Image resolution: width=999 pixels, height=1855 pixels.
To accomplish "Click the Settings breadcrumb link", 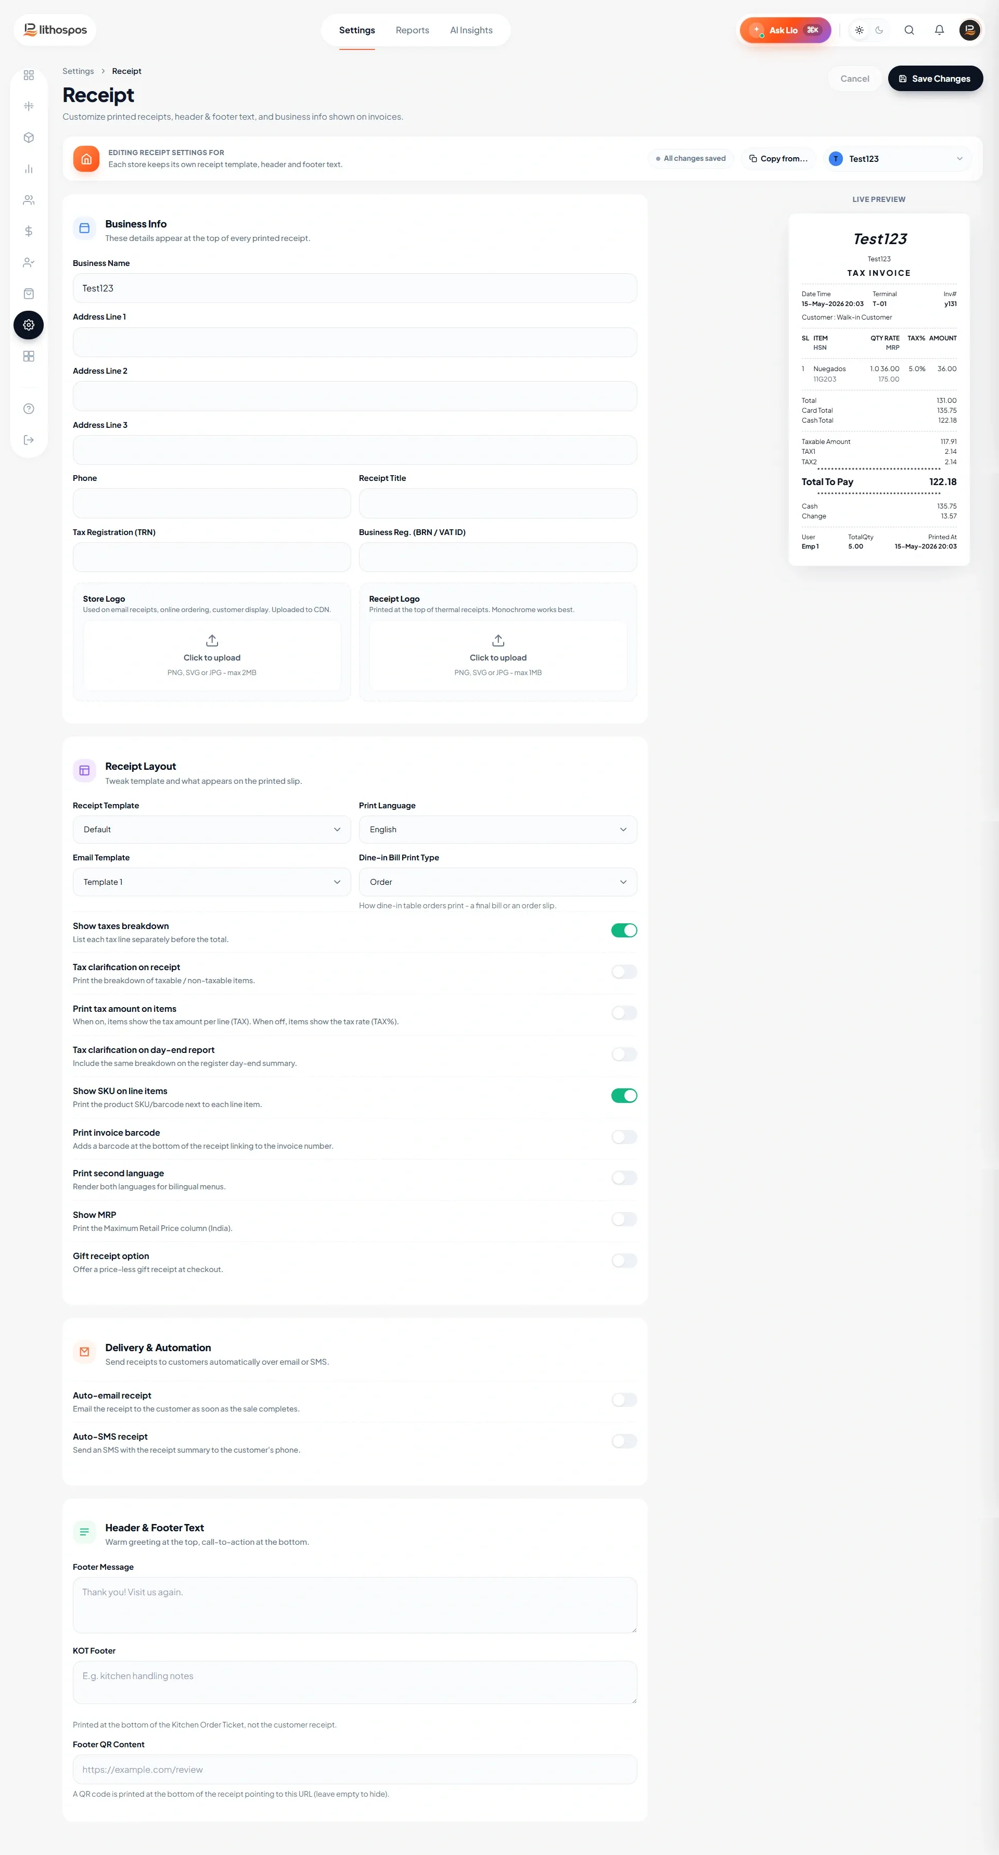I will 78,71.
